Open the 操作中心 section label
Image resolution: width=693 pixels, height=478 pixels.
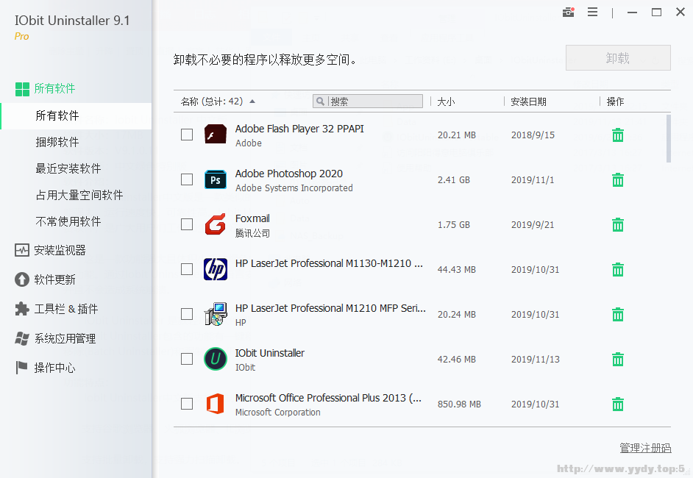pyautogui.click(x=54, y=368)
